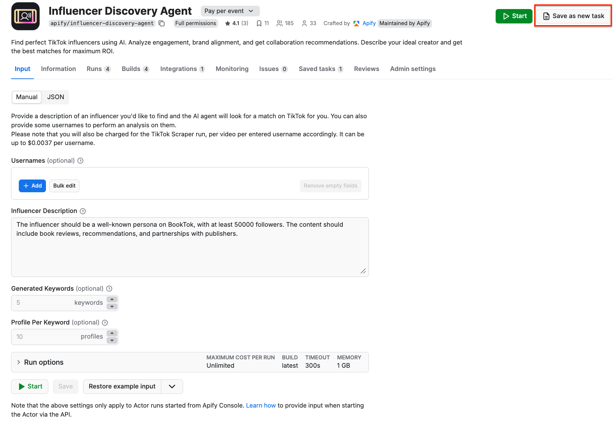Image resolution: width=613 pixels, height=426 pixels.
Task: Click the Influencer Description help icon
Action: (83, 211)
